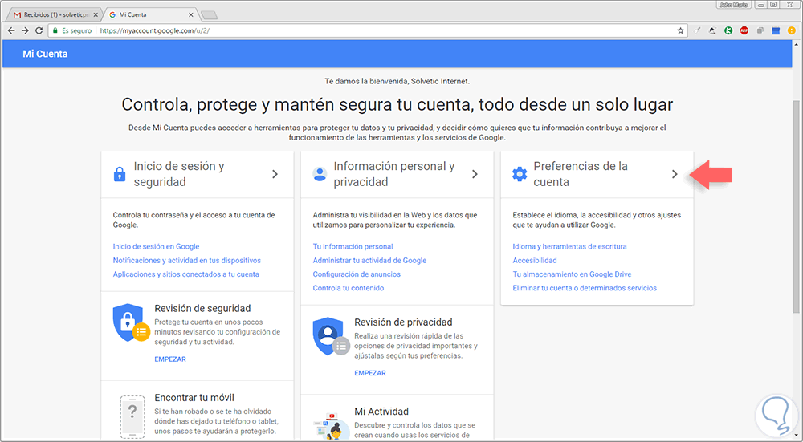Close the Mi Cuenta tab
This screenshot has height=442, width=803.
(x=191, y=14)
